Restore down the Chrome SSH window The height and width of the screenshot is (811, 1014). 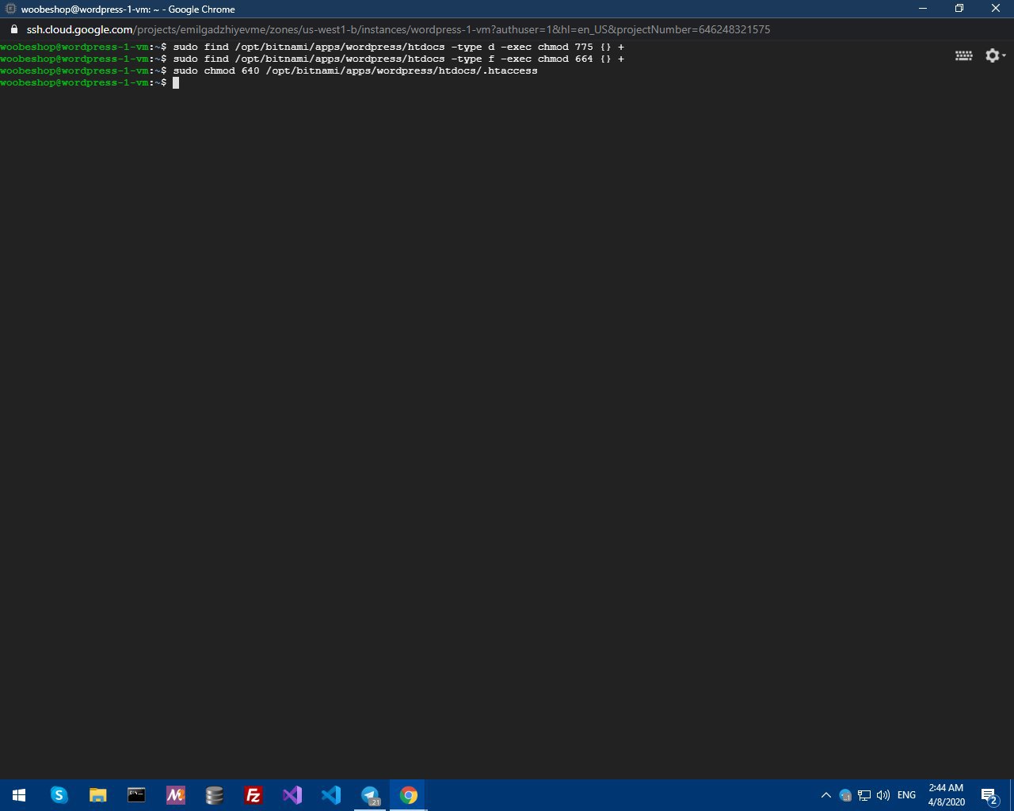tap(959, 9)
